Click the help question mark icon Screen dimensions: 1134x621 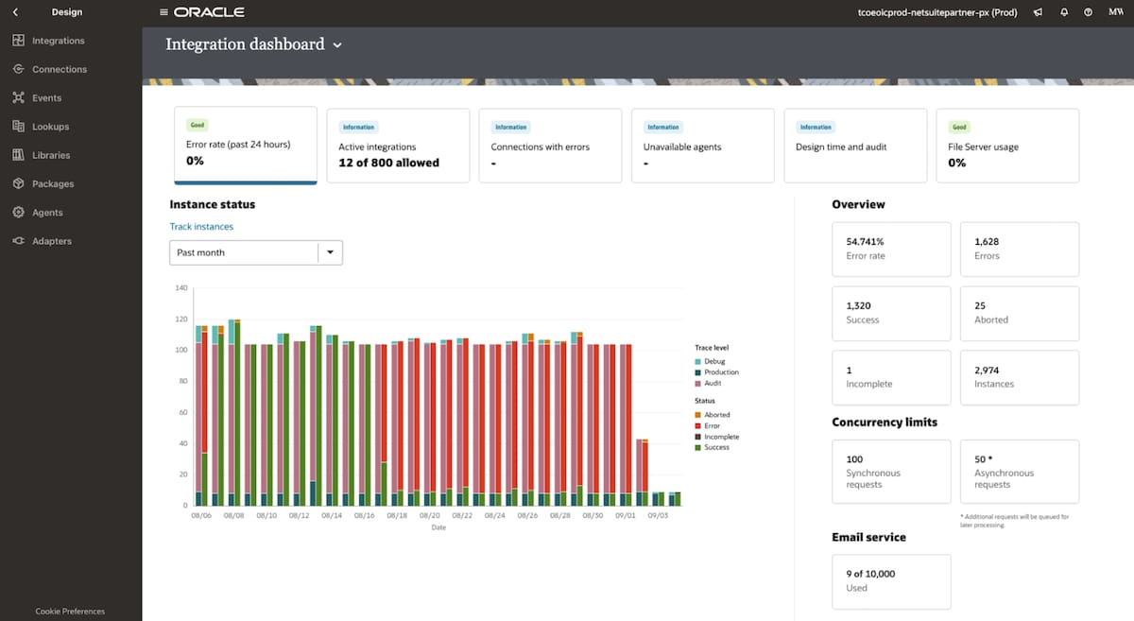coord(1088,12)
